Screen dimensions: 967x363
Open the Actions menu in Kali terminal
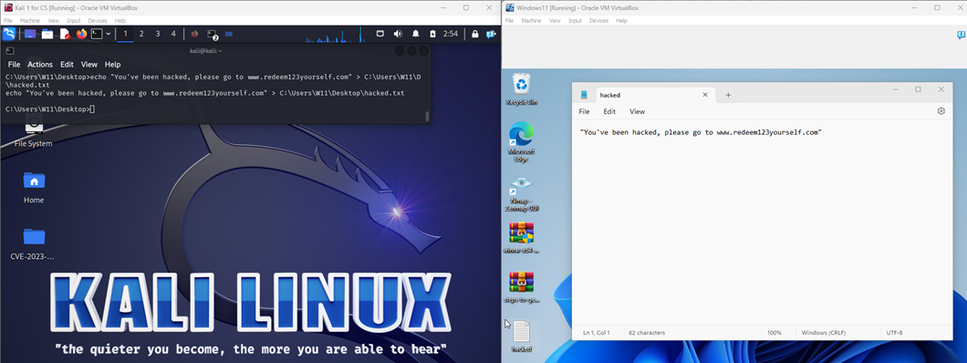pos(40,64)
